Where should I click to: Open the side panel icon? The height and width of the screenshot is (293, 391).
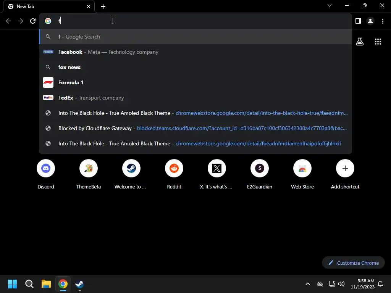tap(358, 21)
